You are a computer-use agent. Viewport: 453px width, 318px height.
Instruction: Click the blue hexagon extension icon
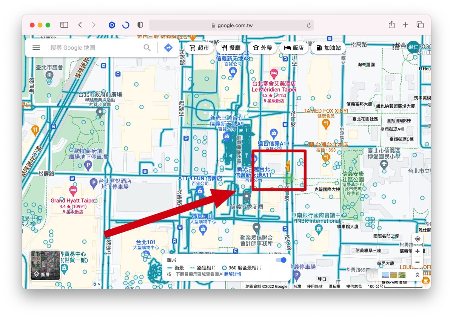coord(112,25)
